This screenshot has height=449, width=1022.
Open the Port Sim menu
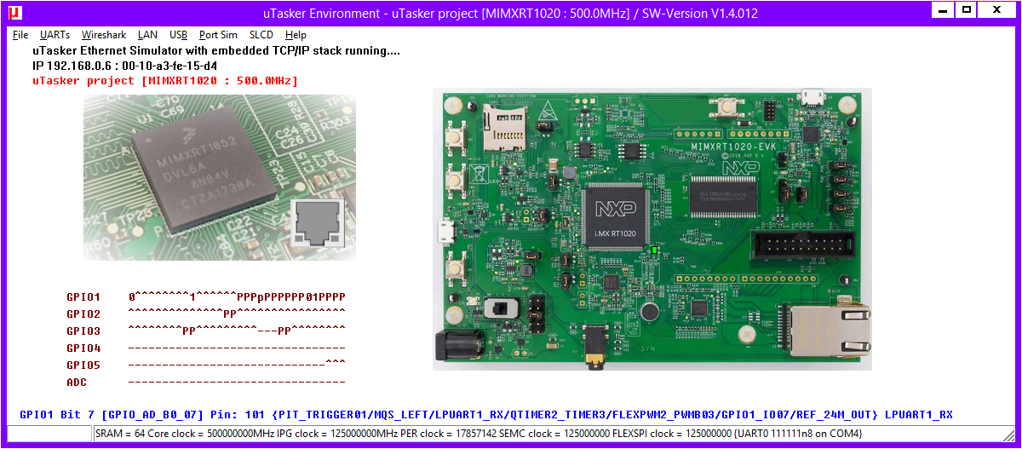click(218, 35)
